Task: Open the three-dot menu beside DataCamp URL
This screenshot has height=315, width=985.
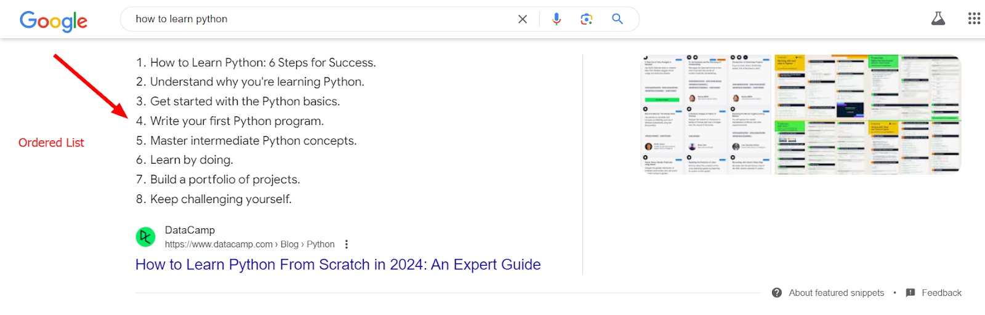Action: pos(347,244)
